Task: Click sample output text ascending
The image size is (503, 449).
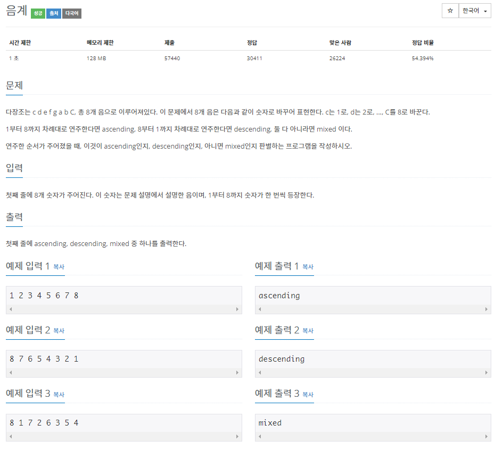Action: click(x=279, y=296)
